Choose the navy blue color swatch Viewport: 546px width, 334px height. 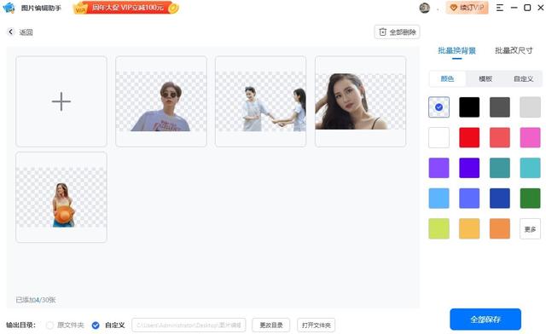coord(500,199)
